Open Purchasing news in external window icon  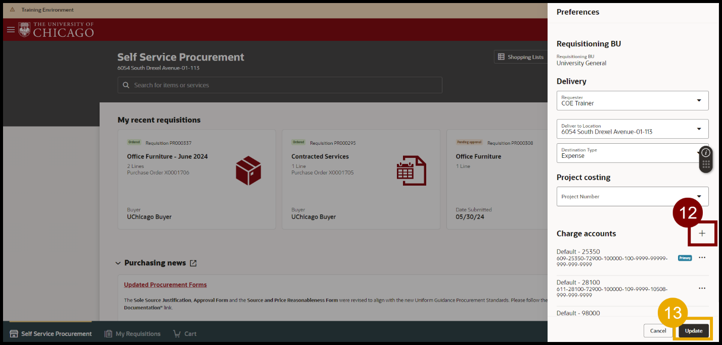pyautogui.click(x=193, y=263)
